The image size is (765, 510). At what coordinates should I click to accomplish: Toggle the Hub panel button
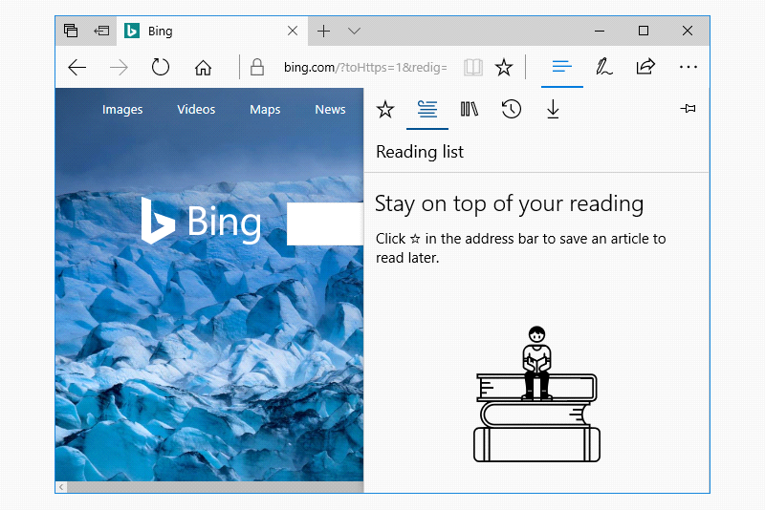[x=561, y=67]
